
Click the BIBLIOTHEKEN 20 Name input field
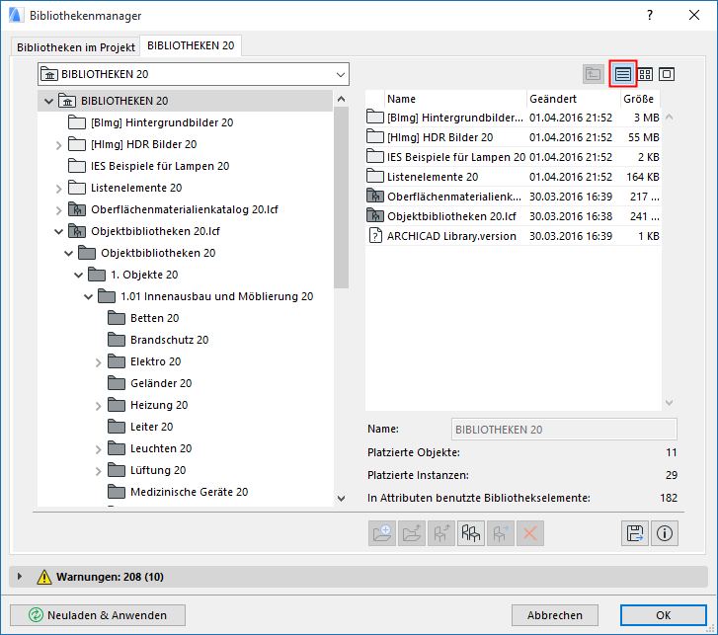[564, 430]
